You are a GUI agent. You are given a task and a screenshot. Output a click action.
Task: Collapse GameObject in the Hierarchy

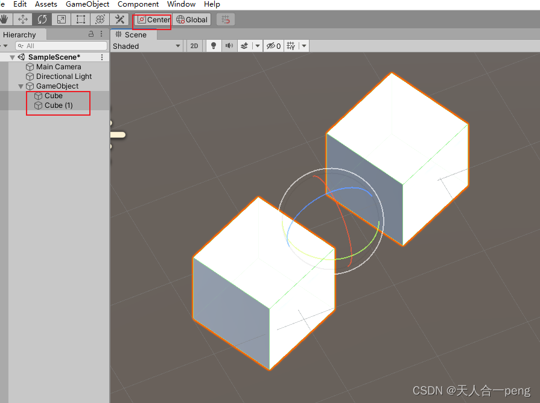pos(21,86)
